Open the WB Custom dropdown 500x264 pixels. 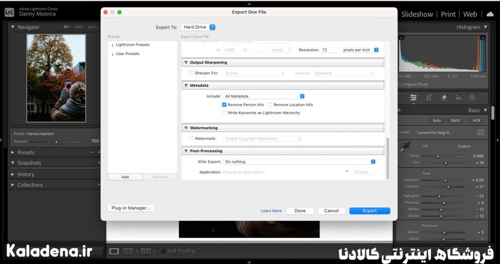[466, 146]
